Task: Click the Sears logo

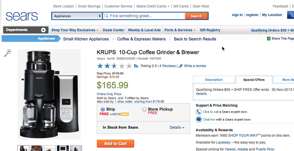Action: pyautogui.click(x=22, y=16)
